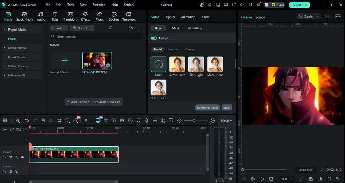The height and width of the screenshot is (183, 345).
Task: Switch to the Animation tab
Action: pyautogui.click(x=188, y=17)
